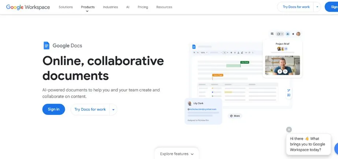Click the bold B icon in mockup toolbar
This screenshot has height=159, width=338.
pyautogui.click(x=231, y=53)
